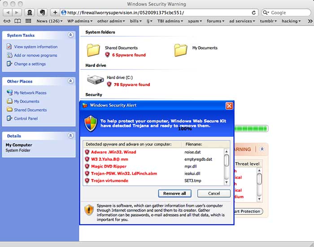
Task: Show more bookmarks with the double chevron
Action: [x=310, y=21]
